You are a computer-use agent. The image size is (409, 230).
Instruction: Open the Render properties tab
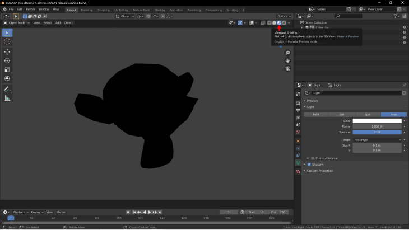[x=298, y=103]
